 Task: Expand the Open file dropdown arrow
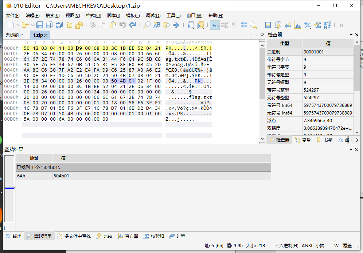32,25
